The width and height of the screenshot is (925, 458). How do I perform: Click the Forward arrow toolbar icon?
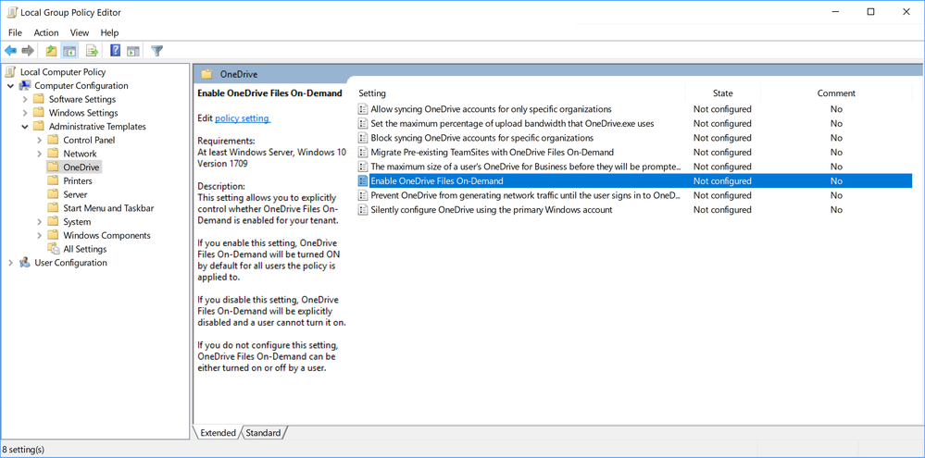[x=28, y=51]
